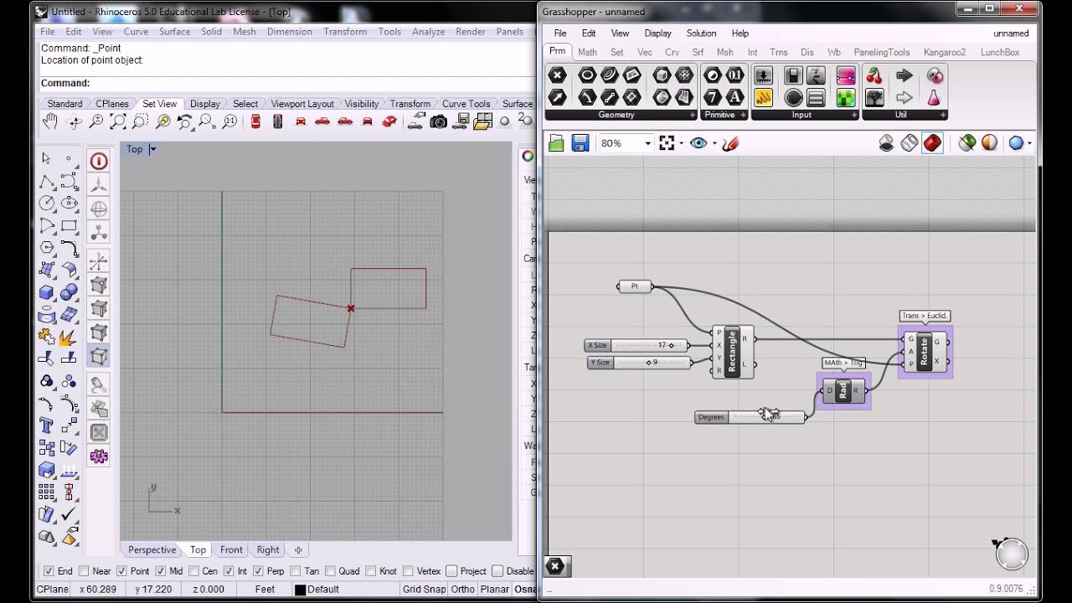The width and height of the screenshot is (1072, 603).
Task: Expand the Primitive panel with plus
Action: tap(742, 116)
